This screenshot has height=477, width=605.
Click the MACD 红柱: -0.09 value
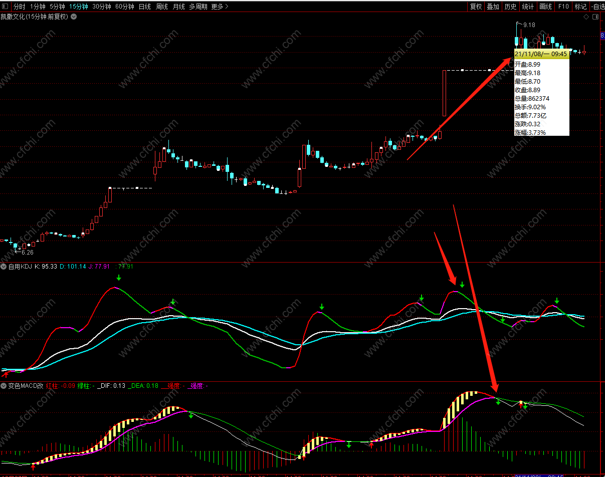[61, 386]
